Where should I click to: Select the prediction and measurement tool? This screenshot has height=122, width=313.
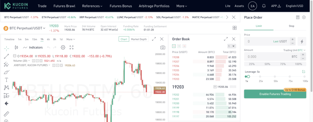tap(6, 96)
